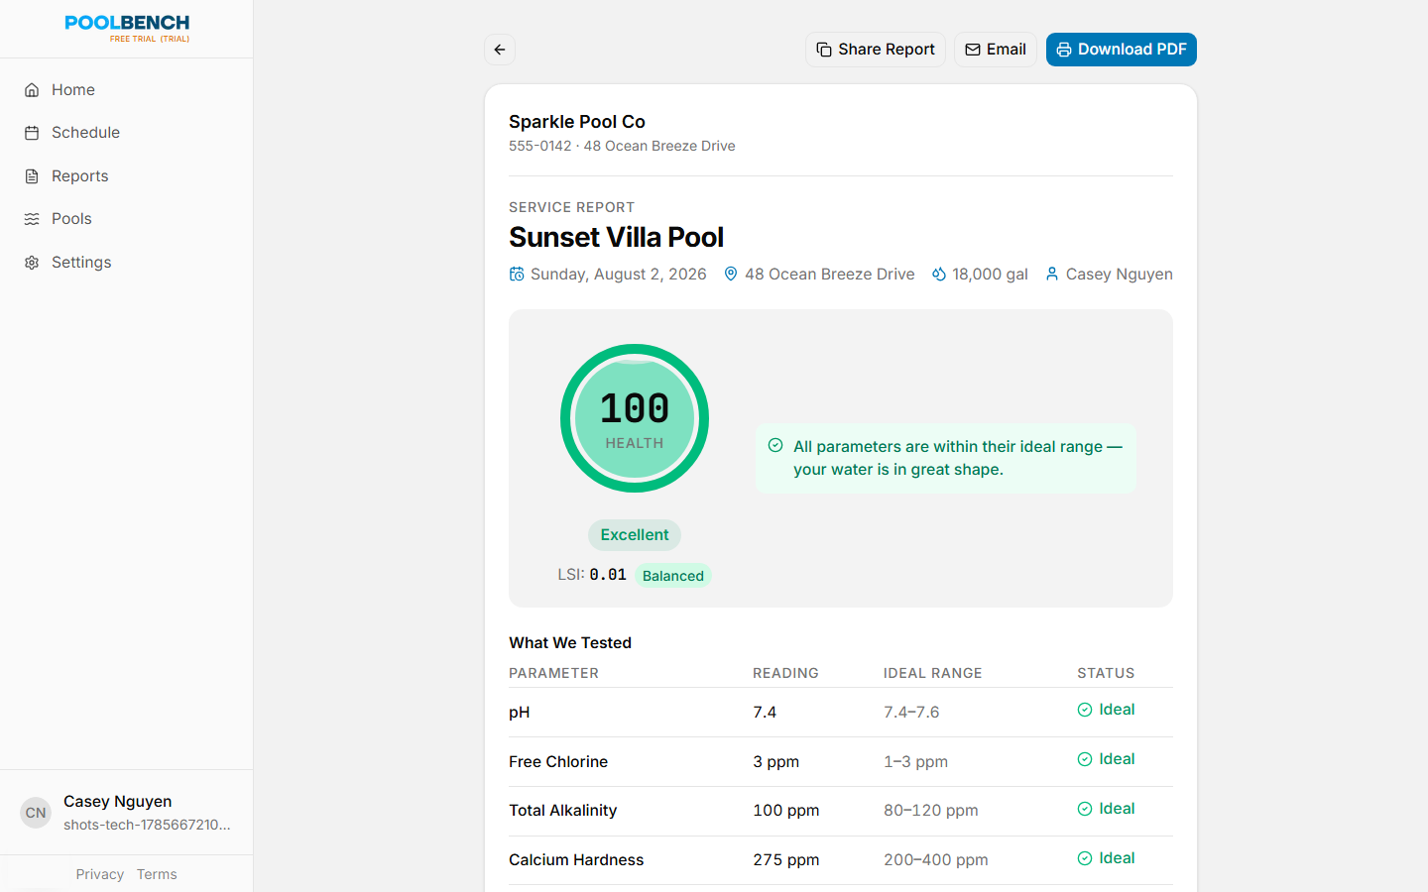1428x892 pixels.
Task: Click the Calcium Hardness reading 275 ppm
Action: tap(786, 859)
